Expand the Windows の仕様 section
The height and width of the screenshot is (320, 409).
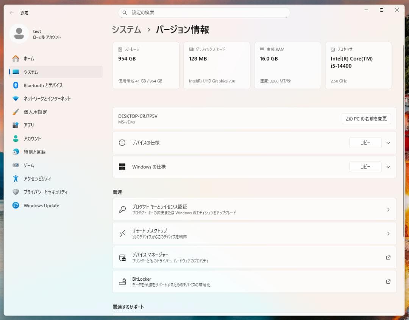388,167
